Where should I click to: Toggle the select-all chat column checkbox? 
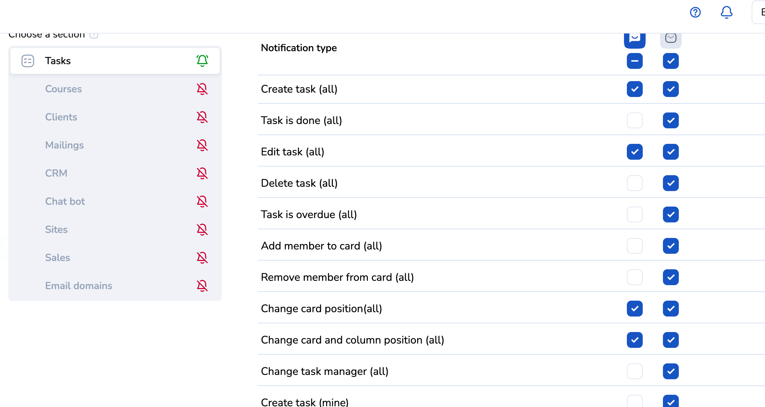coord(634,61)
